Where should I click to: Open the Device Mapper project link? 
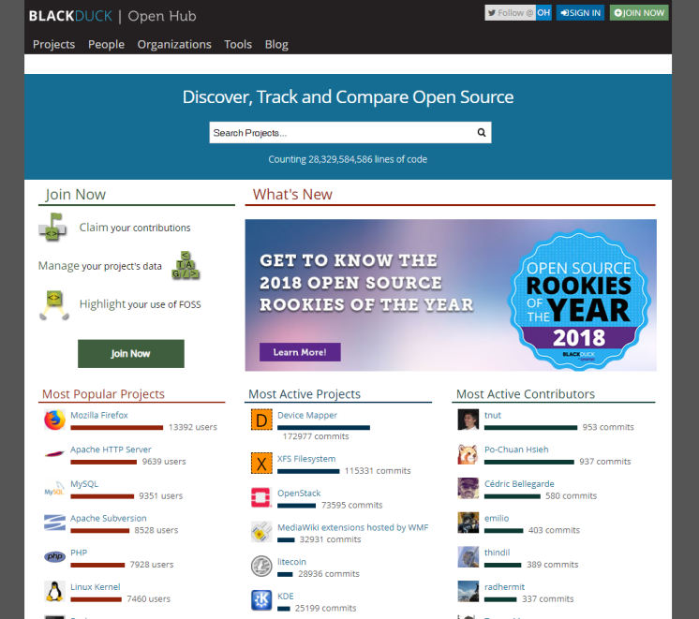click(306, 415)
